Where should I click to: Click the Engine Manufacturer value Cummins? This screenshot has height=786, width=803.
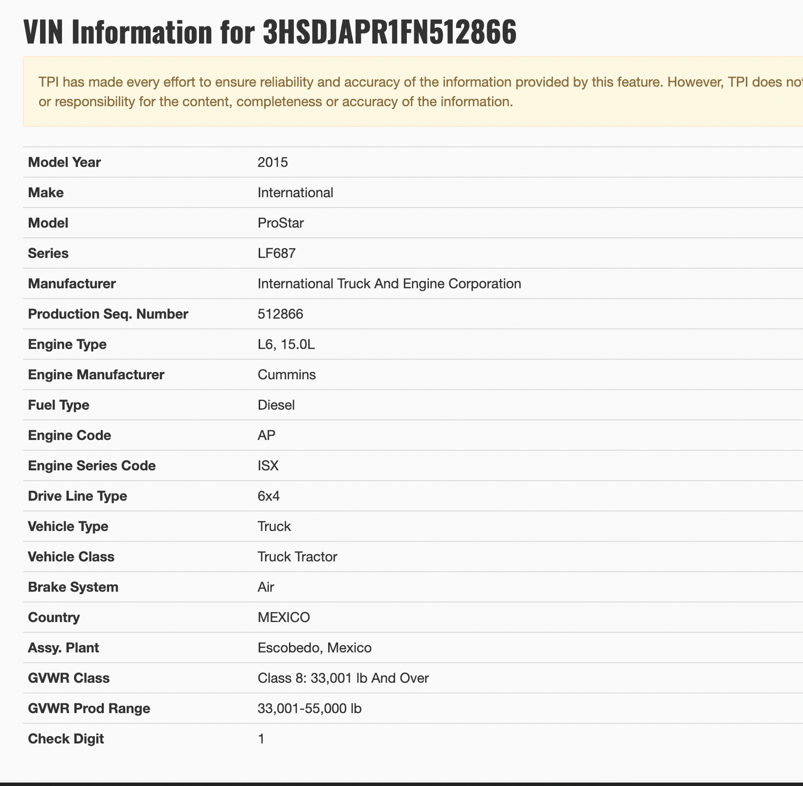click(286, 375)
